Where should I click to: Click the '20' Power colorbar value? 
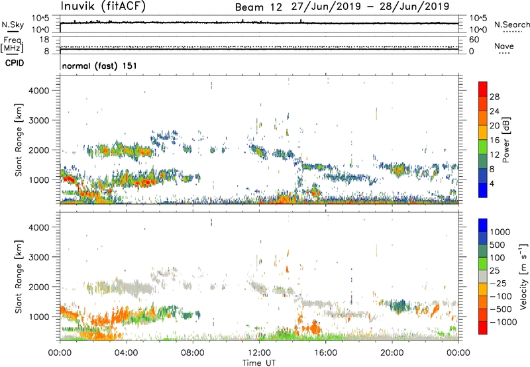pos(494,126)
